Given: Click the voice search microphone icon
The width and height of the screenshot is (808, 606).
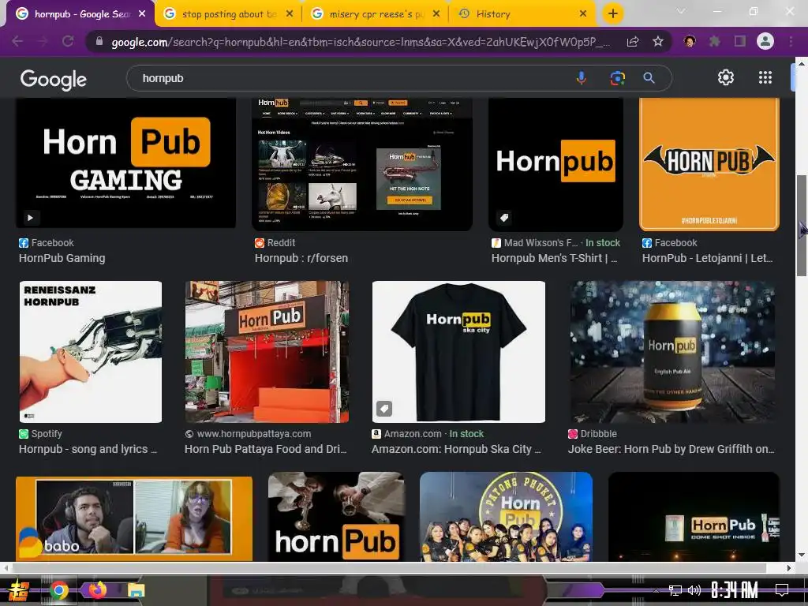Looking at the screenshot, I should 582,78.
